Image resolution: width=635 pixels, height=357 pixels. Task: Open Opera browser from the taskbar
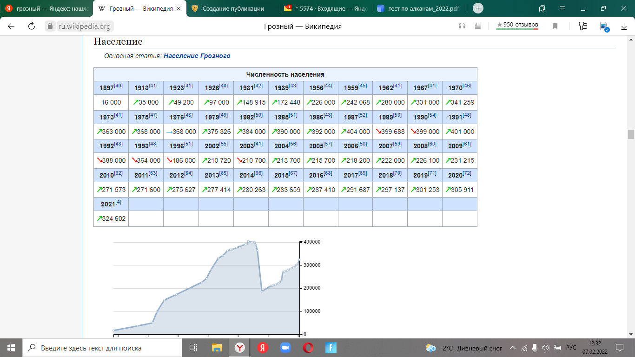point(308,348)
